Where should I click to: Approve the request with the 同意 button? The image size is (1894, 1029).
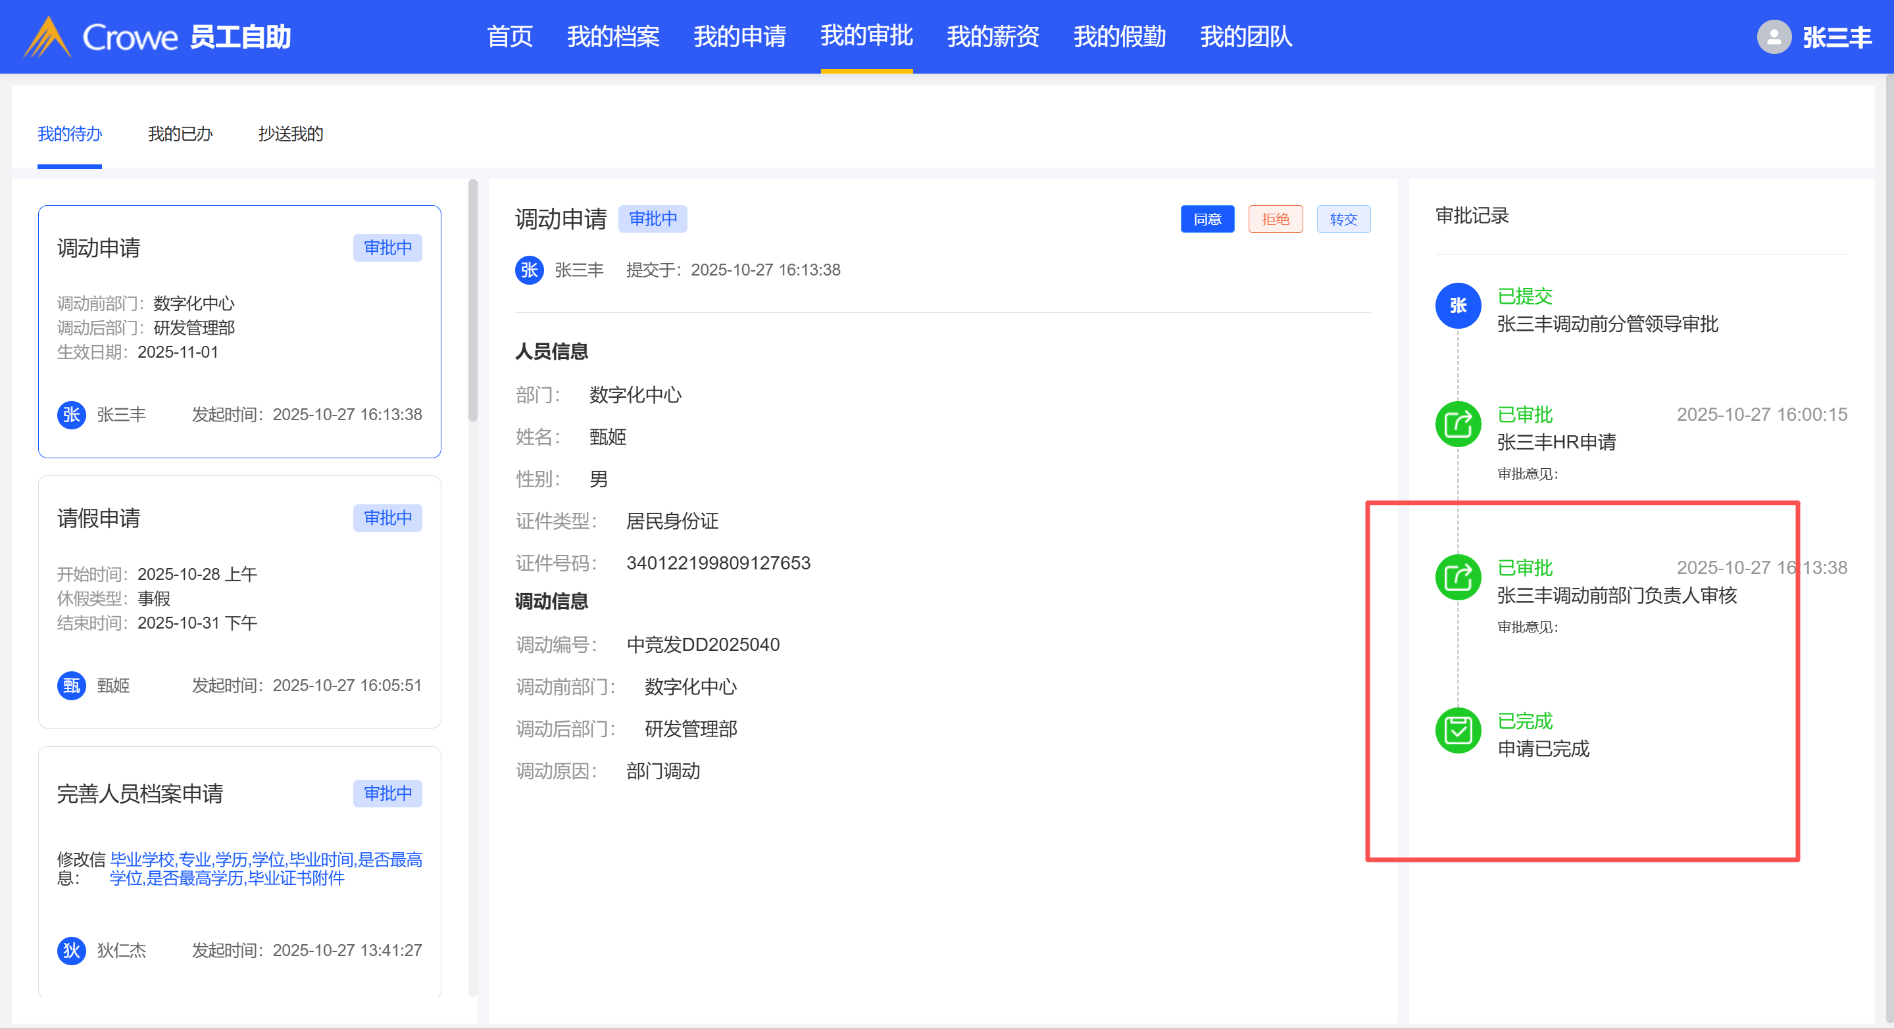pyautogui.click(x=1207, y=219)
